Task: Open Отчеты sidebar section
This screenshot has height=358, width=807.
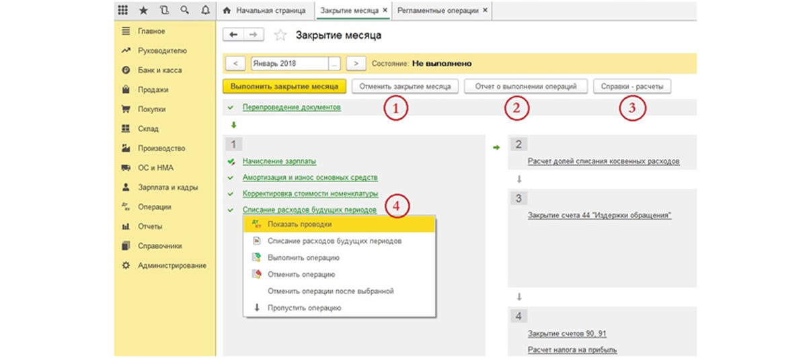Action: (x=150, y=227)
